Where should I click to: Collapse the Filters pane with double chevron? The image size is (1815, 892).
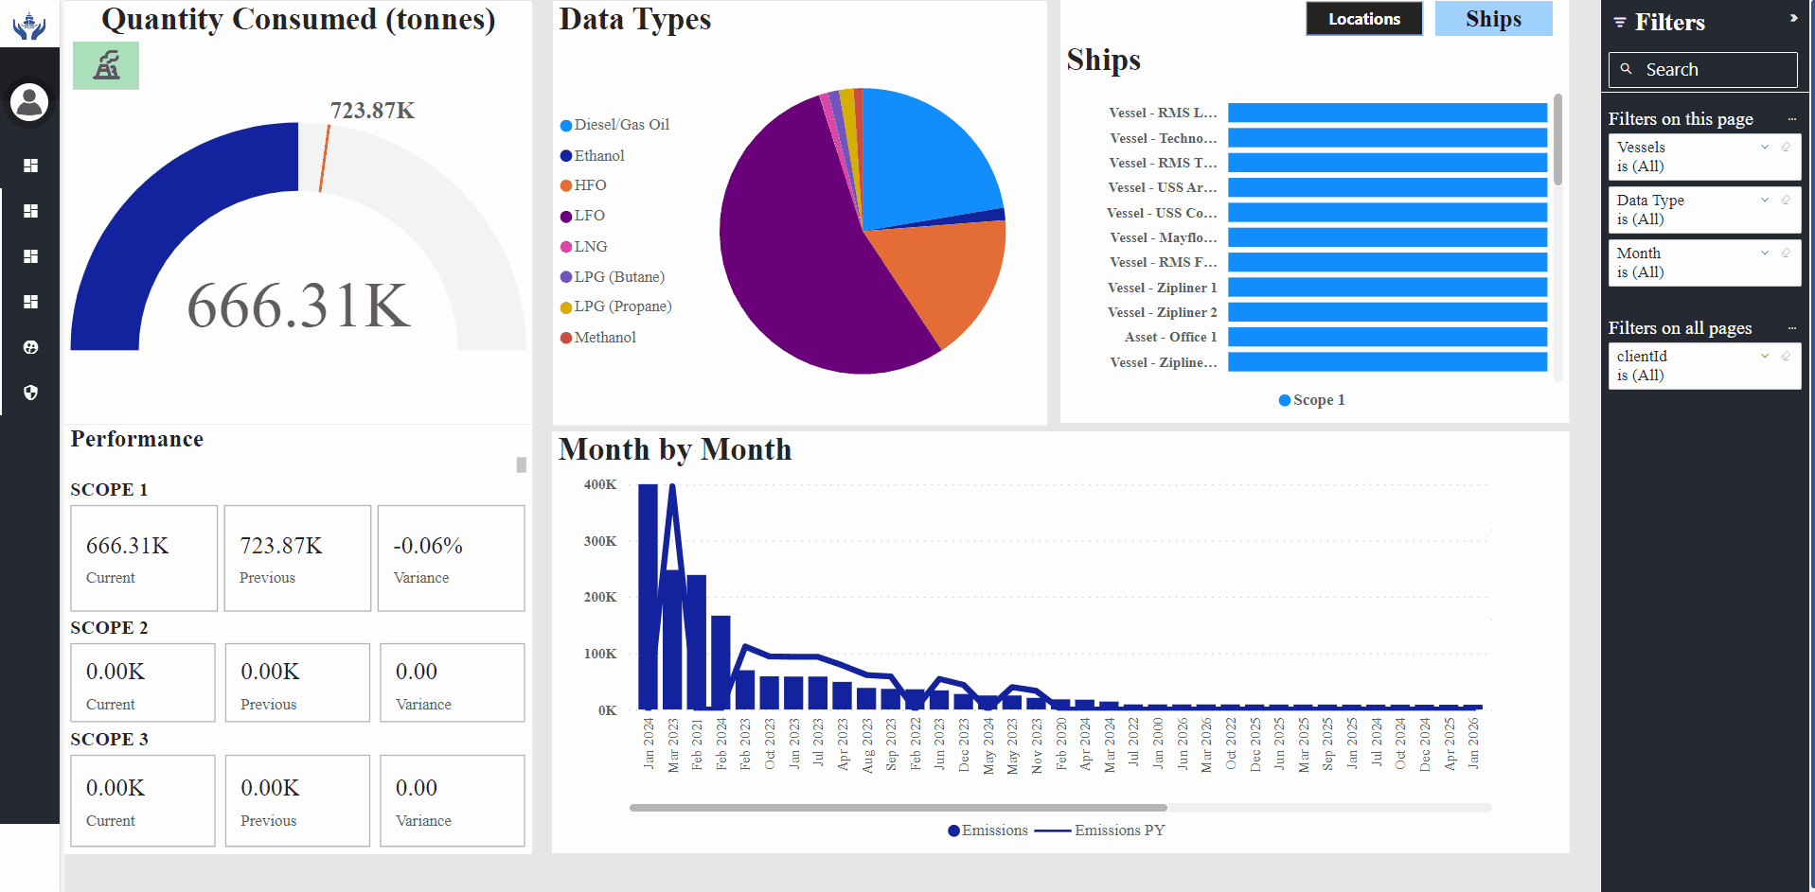pos(1793,18)
